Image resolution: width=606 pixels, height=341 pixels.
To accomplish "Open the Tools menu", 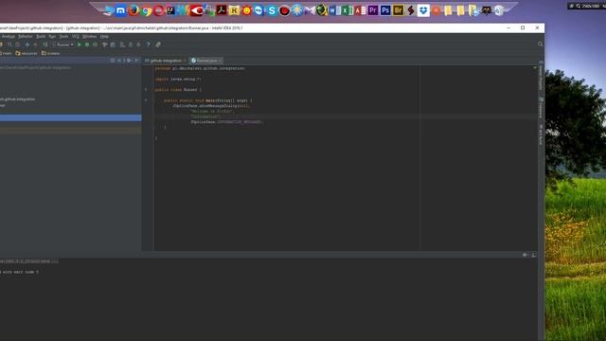I will 63,36.
